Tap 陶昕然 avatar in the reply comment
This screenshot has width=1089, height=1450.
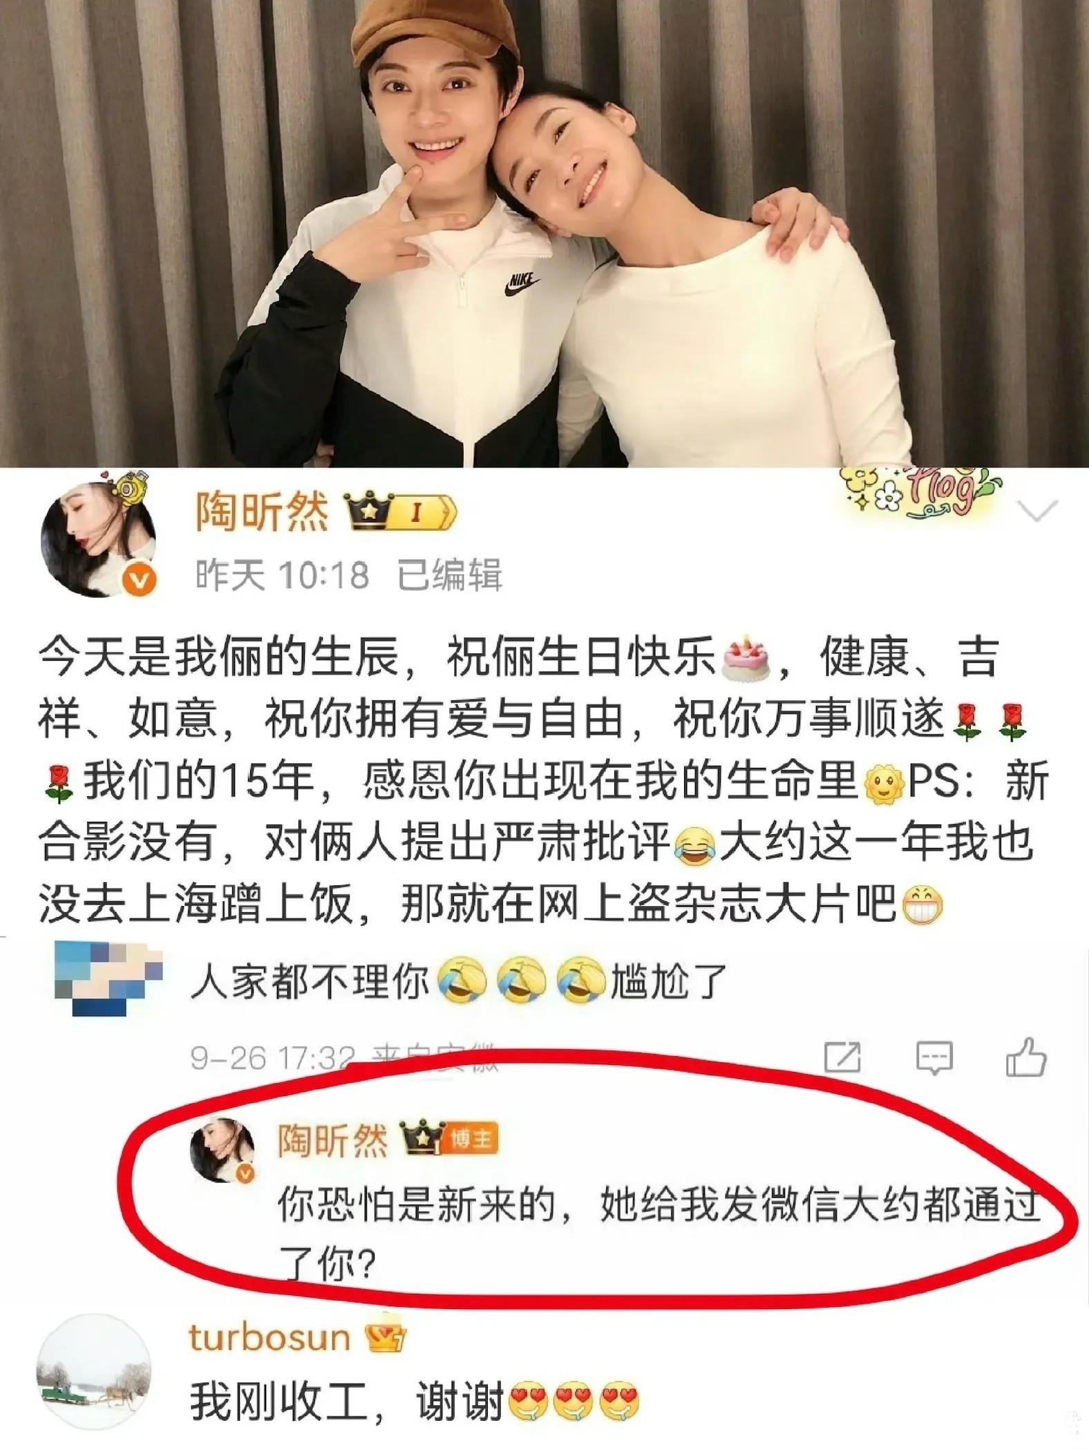(x=222, y=1148)
